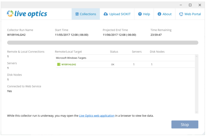Click the collection progress bar
Image resolution: width=207 pixels, height=136 pixels.
click(103, 43)
